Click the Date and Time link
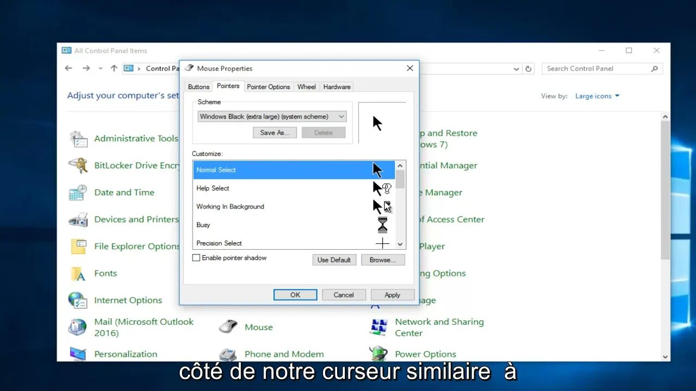Image resolution: width=696 pixels, height=391 pixels. click(x=124, y=192)
